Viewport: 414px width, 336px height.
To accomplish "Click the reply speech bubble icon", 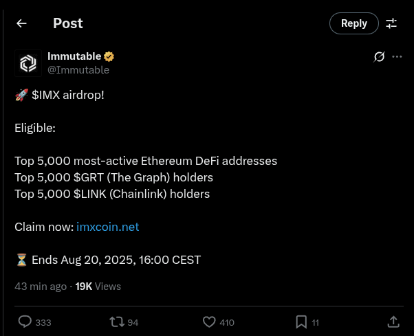I will coord(25,322).
